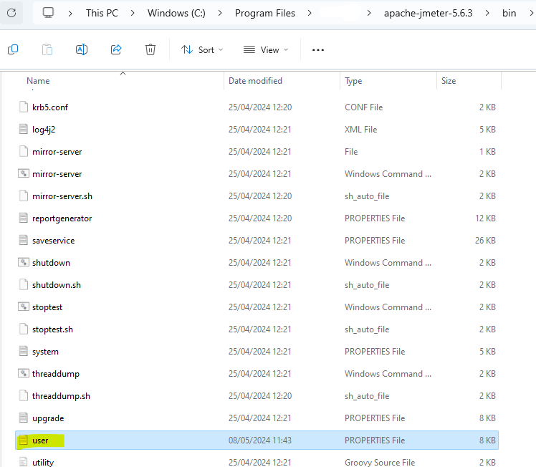Click the '12 KB' size cell
The image size is (536, 467).
pyautogui.click(x=485, y=218)
